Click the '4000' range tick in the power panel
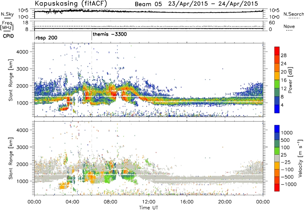The height and width of the screenshot is (210, 304). pyautogui.click(x=22, y=52)
